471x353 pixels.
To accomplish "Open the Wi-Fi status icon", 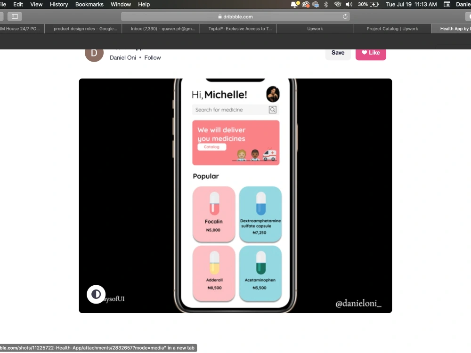I will pyautogui.click(x=338, y=4).
